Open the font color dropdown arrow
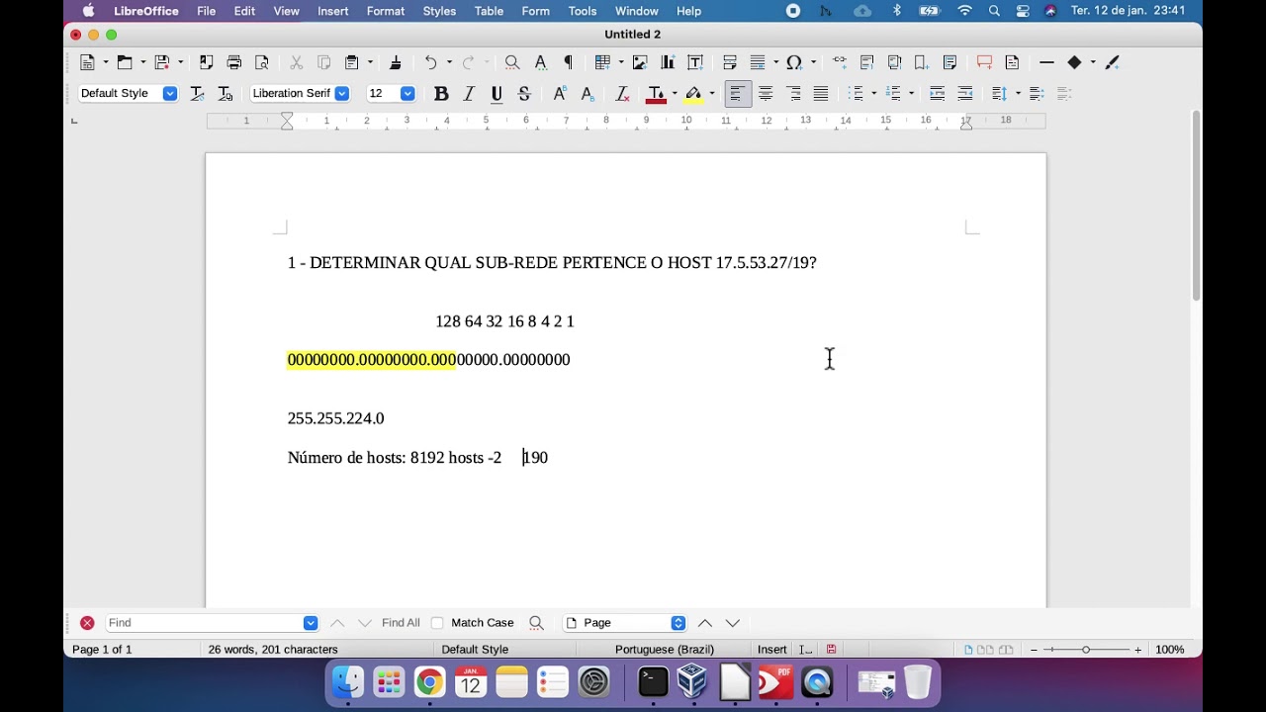This screenshot has width=1266, height=712. point(674,94)
